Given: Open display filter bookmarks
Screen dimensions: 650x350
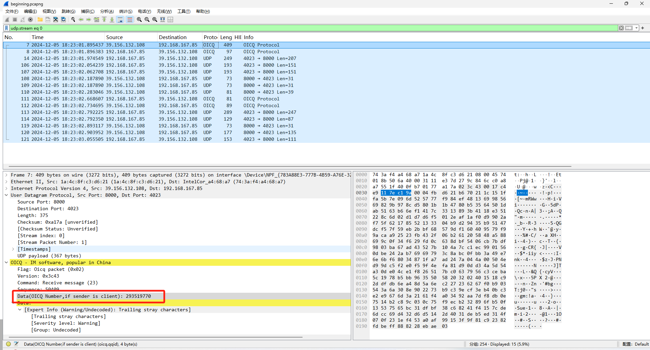Looking at the screenshot, I should pos(6,28).
